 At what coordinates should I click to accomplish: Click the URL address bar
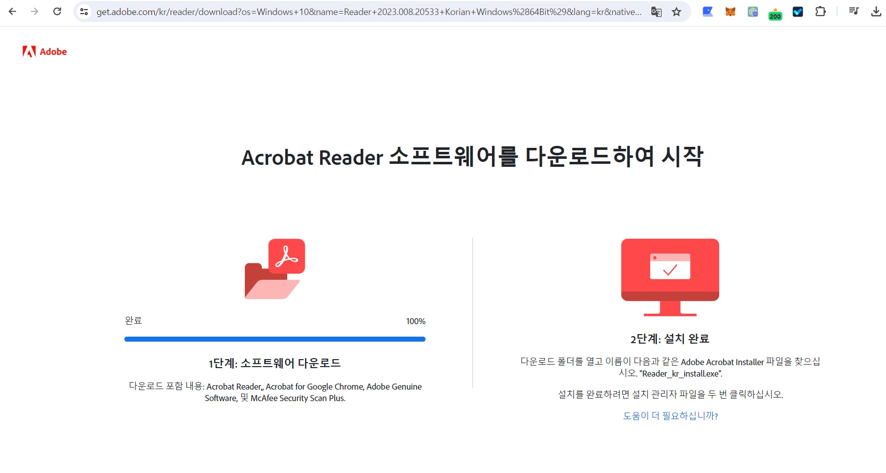click(x=369, y=11)
